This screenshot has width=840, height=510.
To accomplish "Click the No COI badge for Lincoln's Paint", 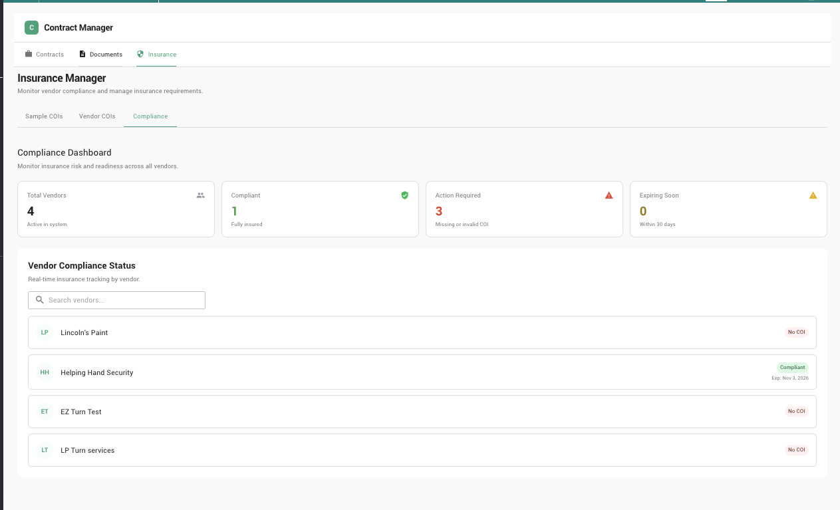I will [x=796, y=332].
